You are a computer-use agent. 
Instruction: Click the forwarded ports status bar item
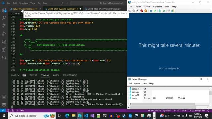(22, 111)
